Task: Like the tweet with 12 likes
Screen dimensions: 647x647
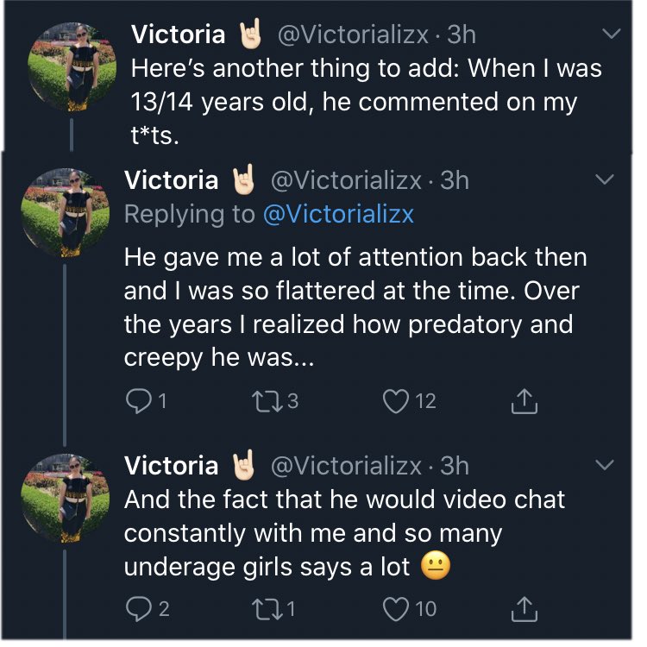Action: [x=395, y=401]
